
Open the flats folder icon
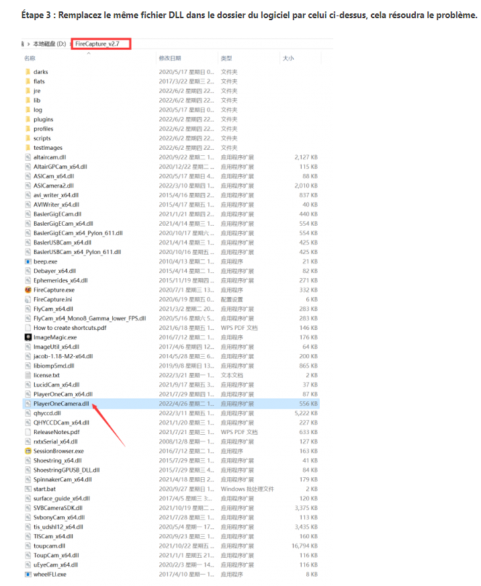tap(28, 81)
